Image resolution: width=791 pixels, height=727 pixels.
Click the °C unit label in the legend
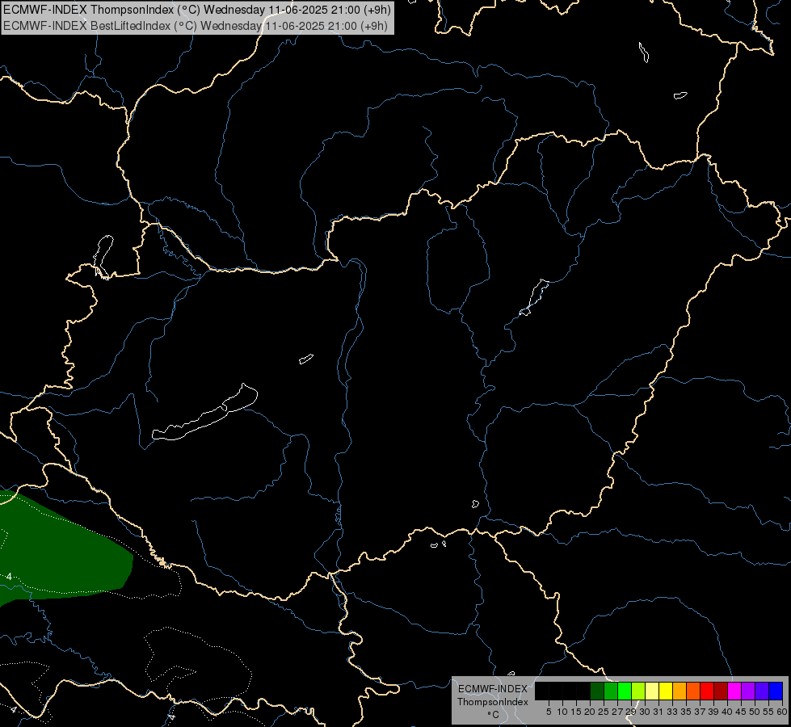[x=493, y=715]
